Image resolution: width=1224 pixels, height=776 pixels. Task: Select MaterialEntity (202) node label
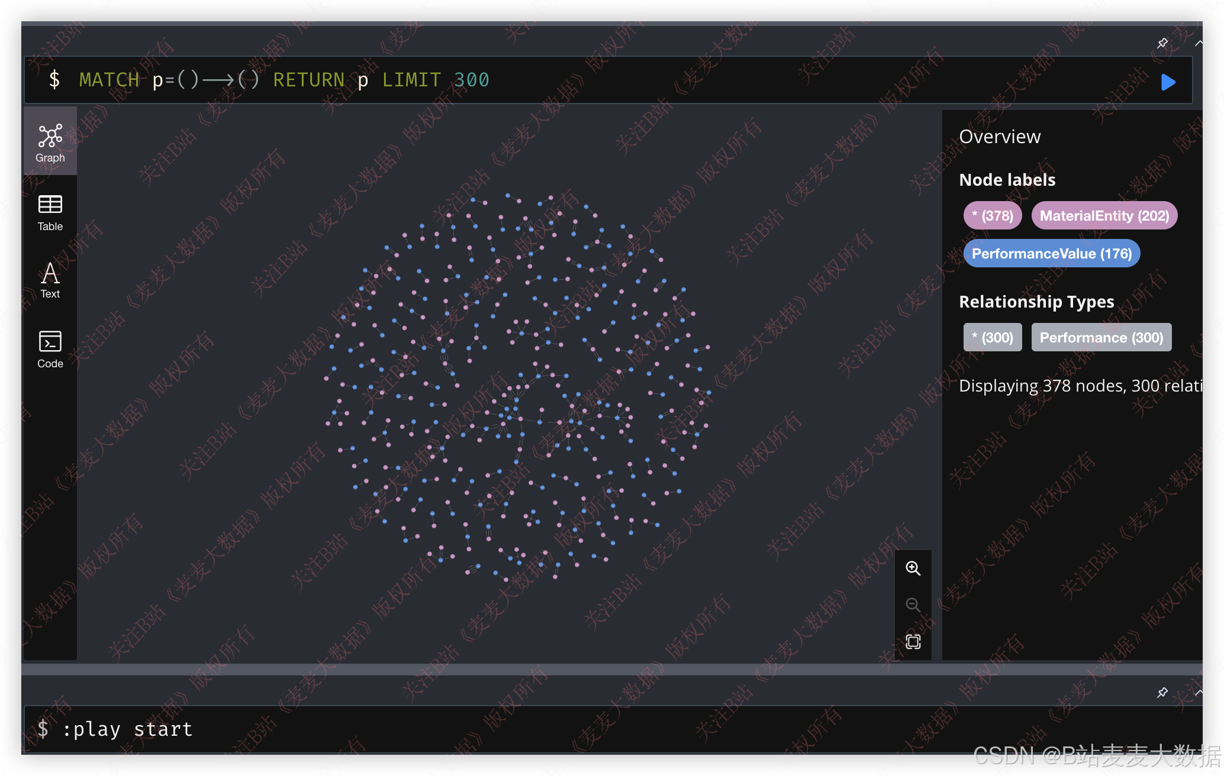coord(1104,215)
